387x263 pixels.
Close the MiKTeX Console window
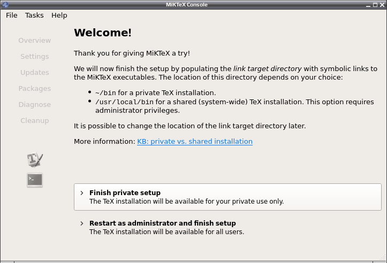coord(382,5)
